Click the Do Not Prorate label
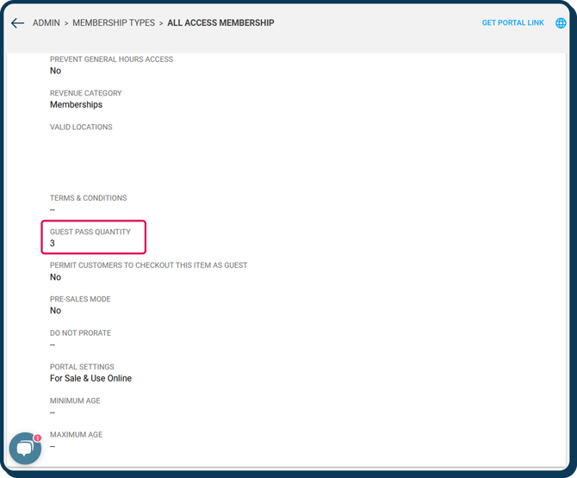 (80, 333)
